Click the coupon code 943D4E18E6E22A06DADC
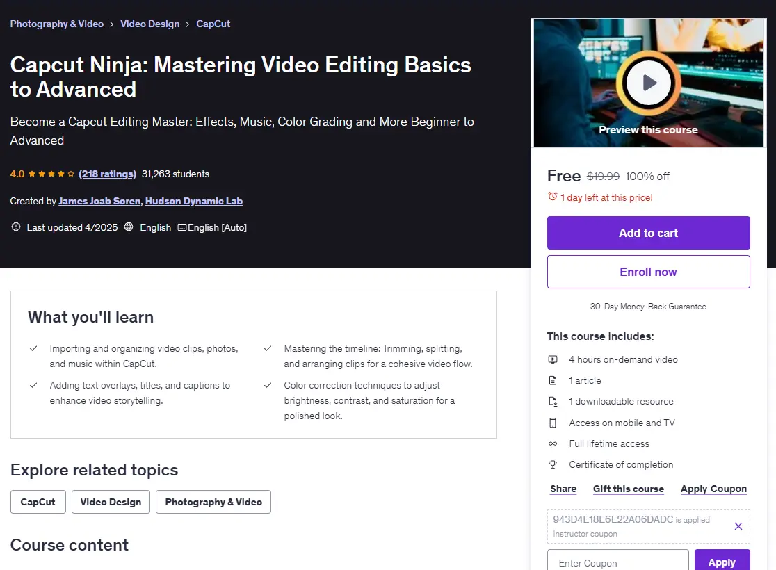 pos(613,519)
